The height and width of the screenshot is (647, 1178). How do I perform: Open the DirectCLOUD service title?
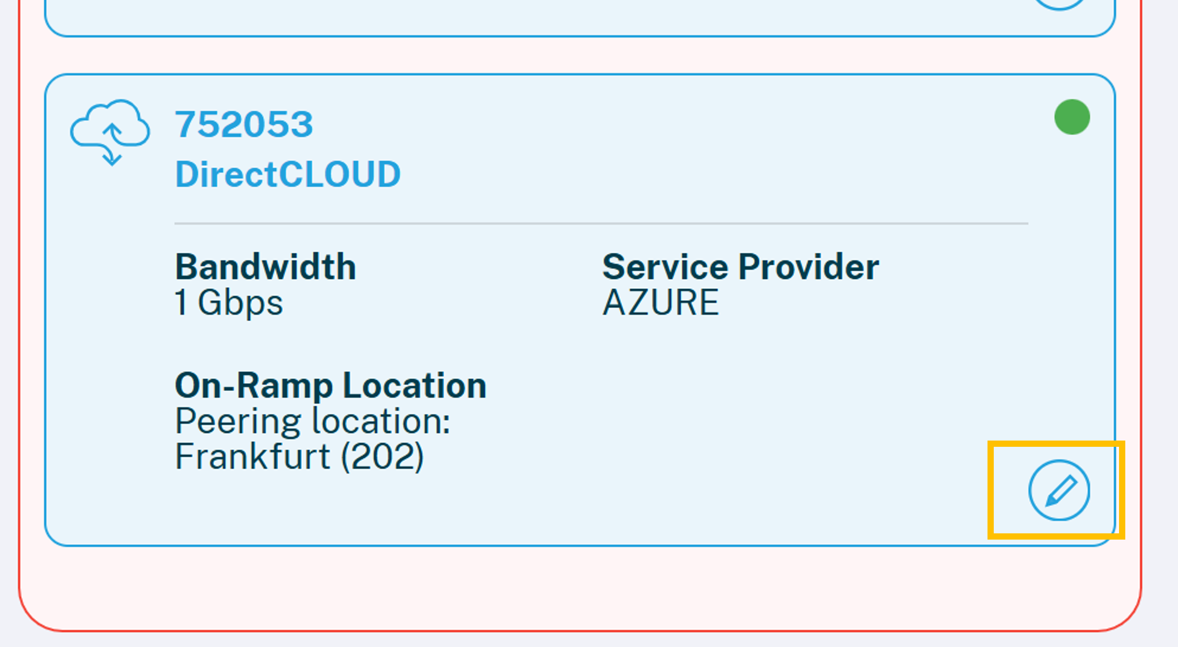point(288,174)
